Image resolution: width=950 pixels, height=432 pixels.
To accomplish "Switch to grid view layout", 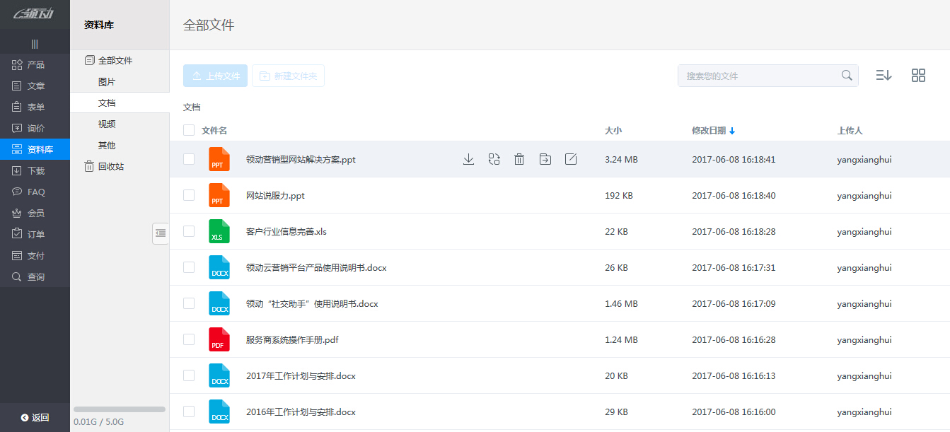I will click(x=918, y=75).
